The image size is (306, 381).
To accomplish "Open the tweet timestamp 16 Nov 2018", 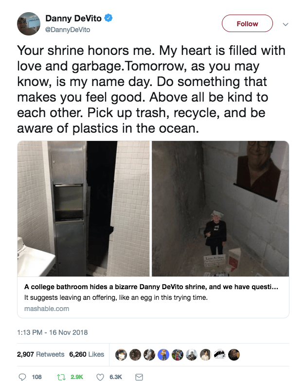I will pos(52,332).
